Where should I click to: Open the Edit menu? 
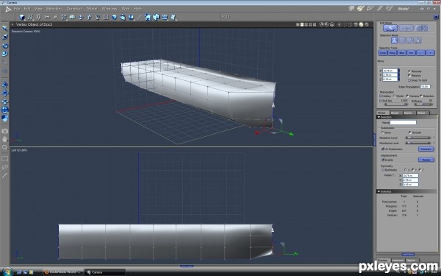pyautogui.click(x=27, y=9)
